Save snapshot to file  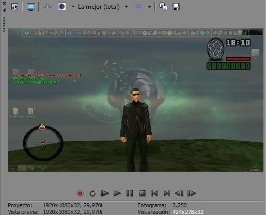[176, 7]
